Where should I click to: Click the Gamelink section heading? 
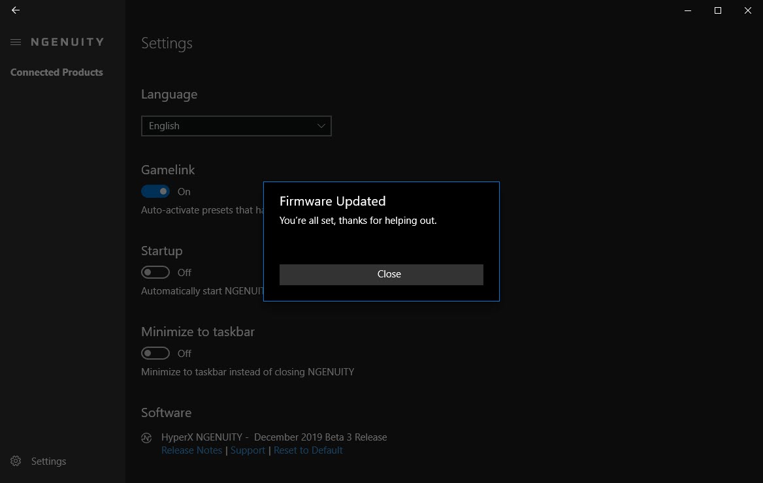coord(168,170)
